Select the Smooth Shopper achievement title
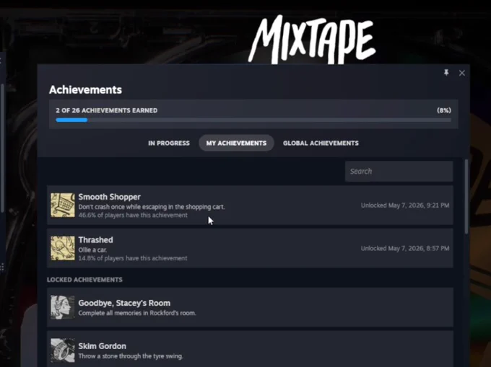Image resolution: width=491 pixels, height=367 pixels. pyautogui.click(x=109, y=197)
